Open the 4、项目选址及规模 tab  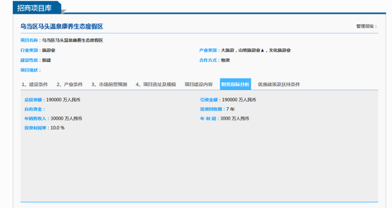156,84
